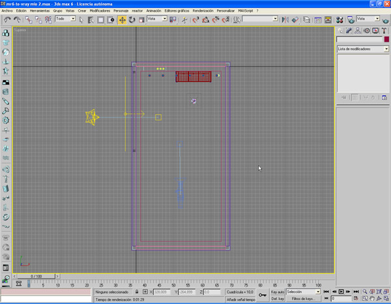391x304 pixels.
Task: Click the Play Animation button
Action: 341,292
